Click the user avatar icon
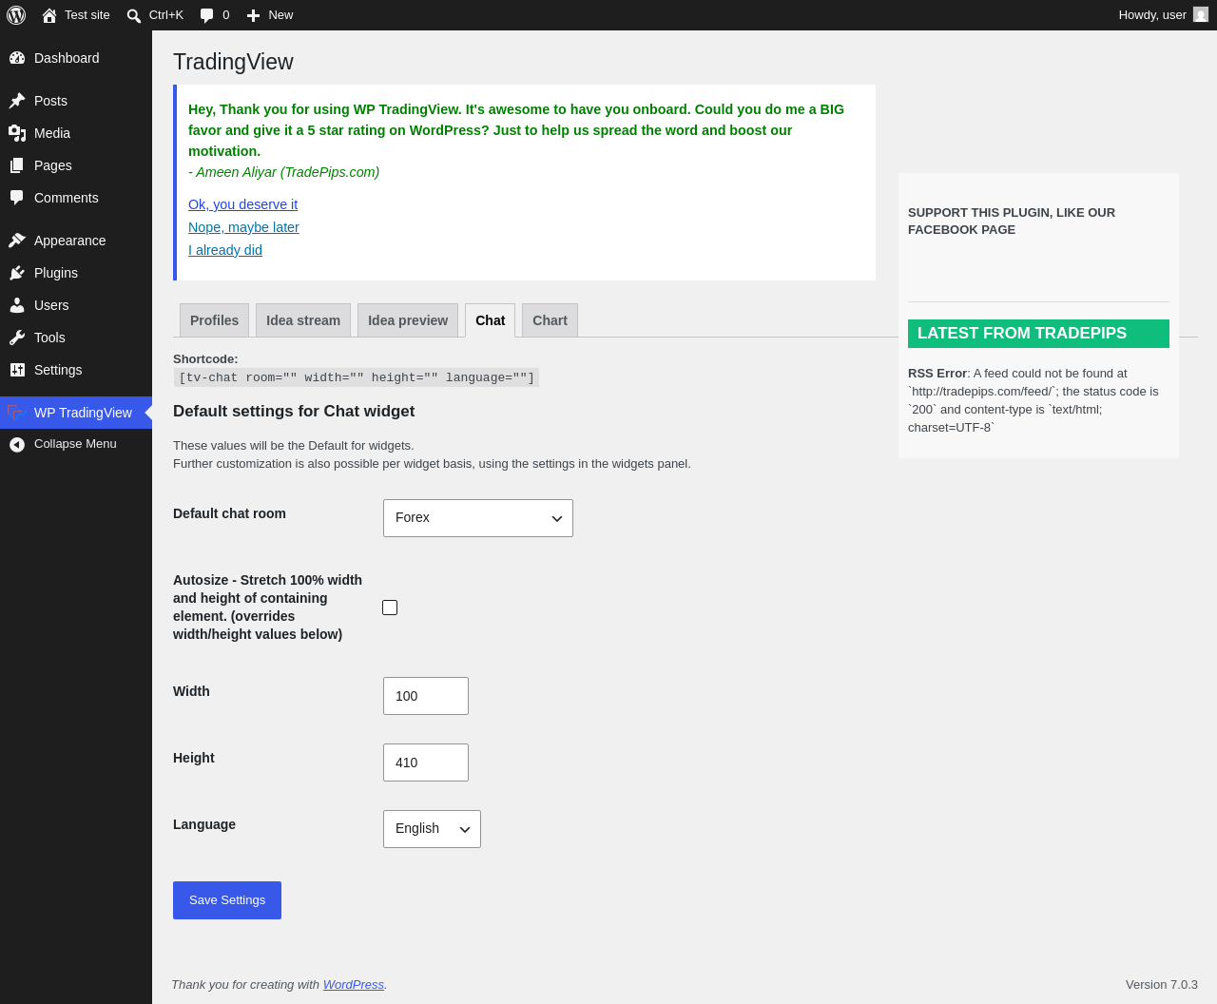 coord(1201,14)
